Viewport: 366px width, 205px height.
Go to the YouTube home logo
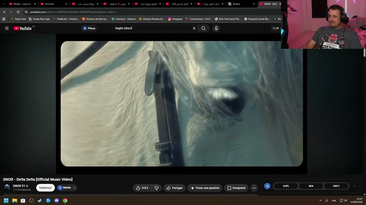coord(23,28)
